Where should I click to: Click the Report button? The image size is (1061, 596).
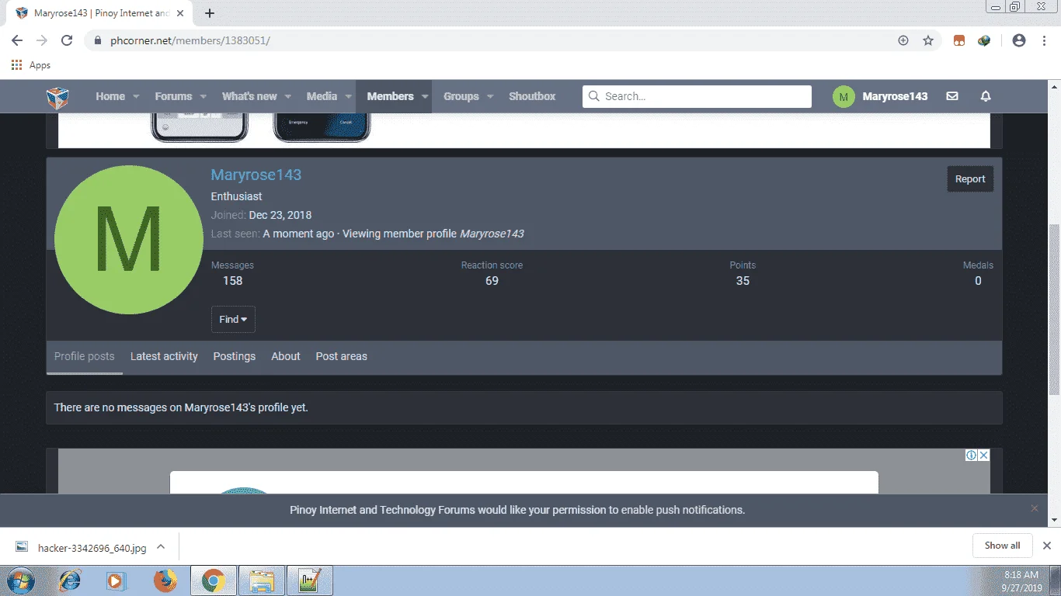click(x=970, y=179)
